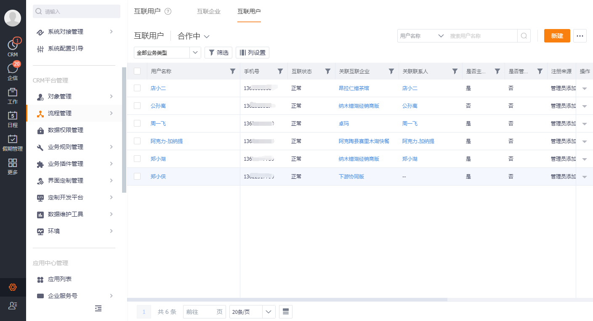This screenshot has width=593, height=321.
Task: Check the row for 公孙离
Action: (x=137, y=106)
